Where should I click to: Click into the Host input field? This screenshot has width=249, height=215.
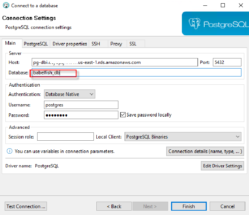click(114, 62)
